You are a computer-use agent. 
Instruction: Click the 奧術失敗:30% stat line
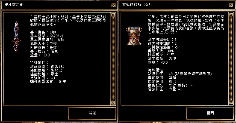(x=161, y=51)
